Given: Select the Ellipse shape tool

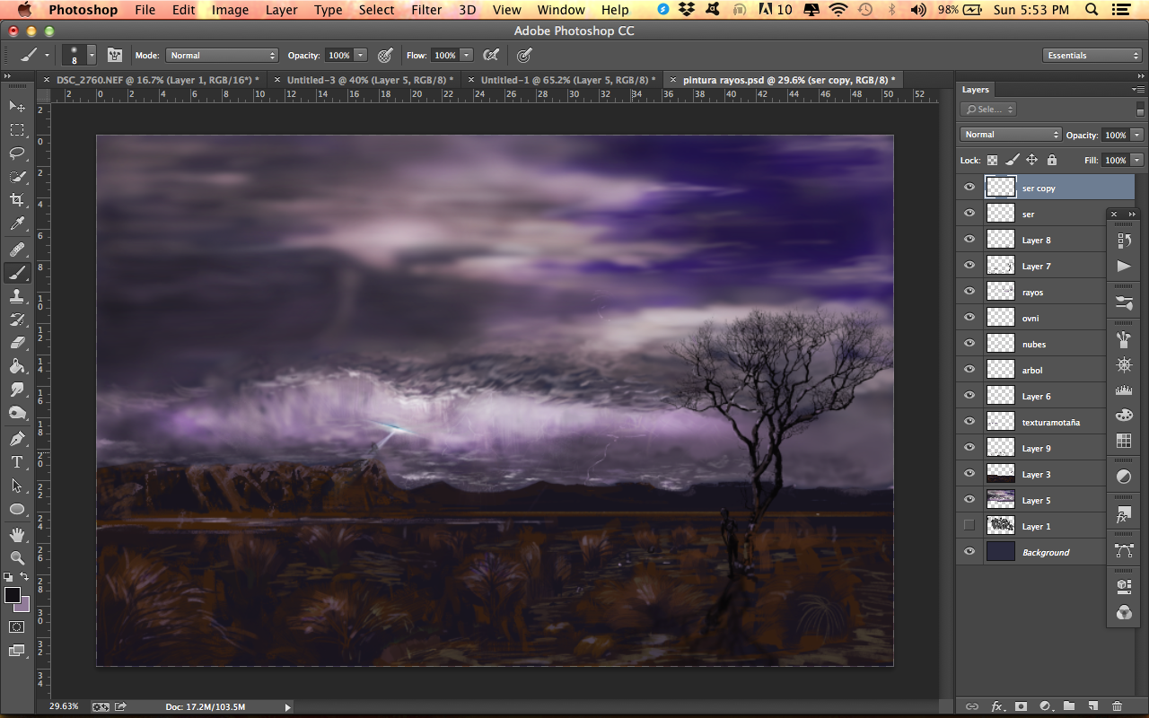Looking at the screenshot, I should coord(17,509).
